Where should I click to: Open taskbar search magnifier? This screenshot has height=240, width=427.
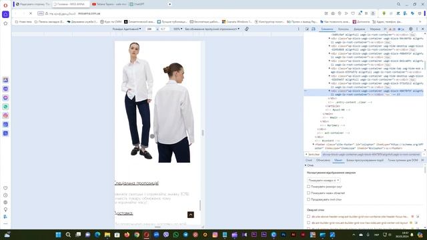68,235
